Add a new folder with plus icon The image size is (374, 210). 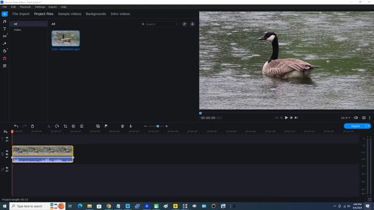(192, 24)
